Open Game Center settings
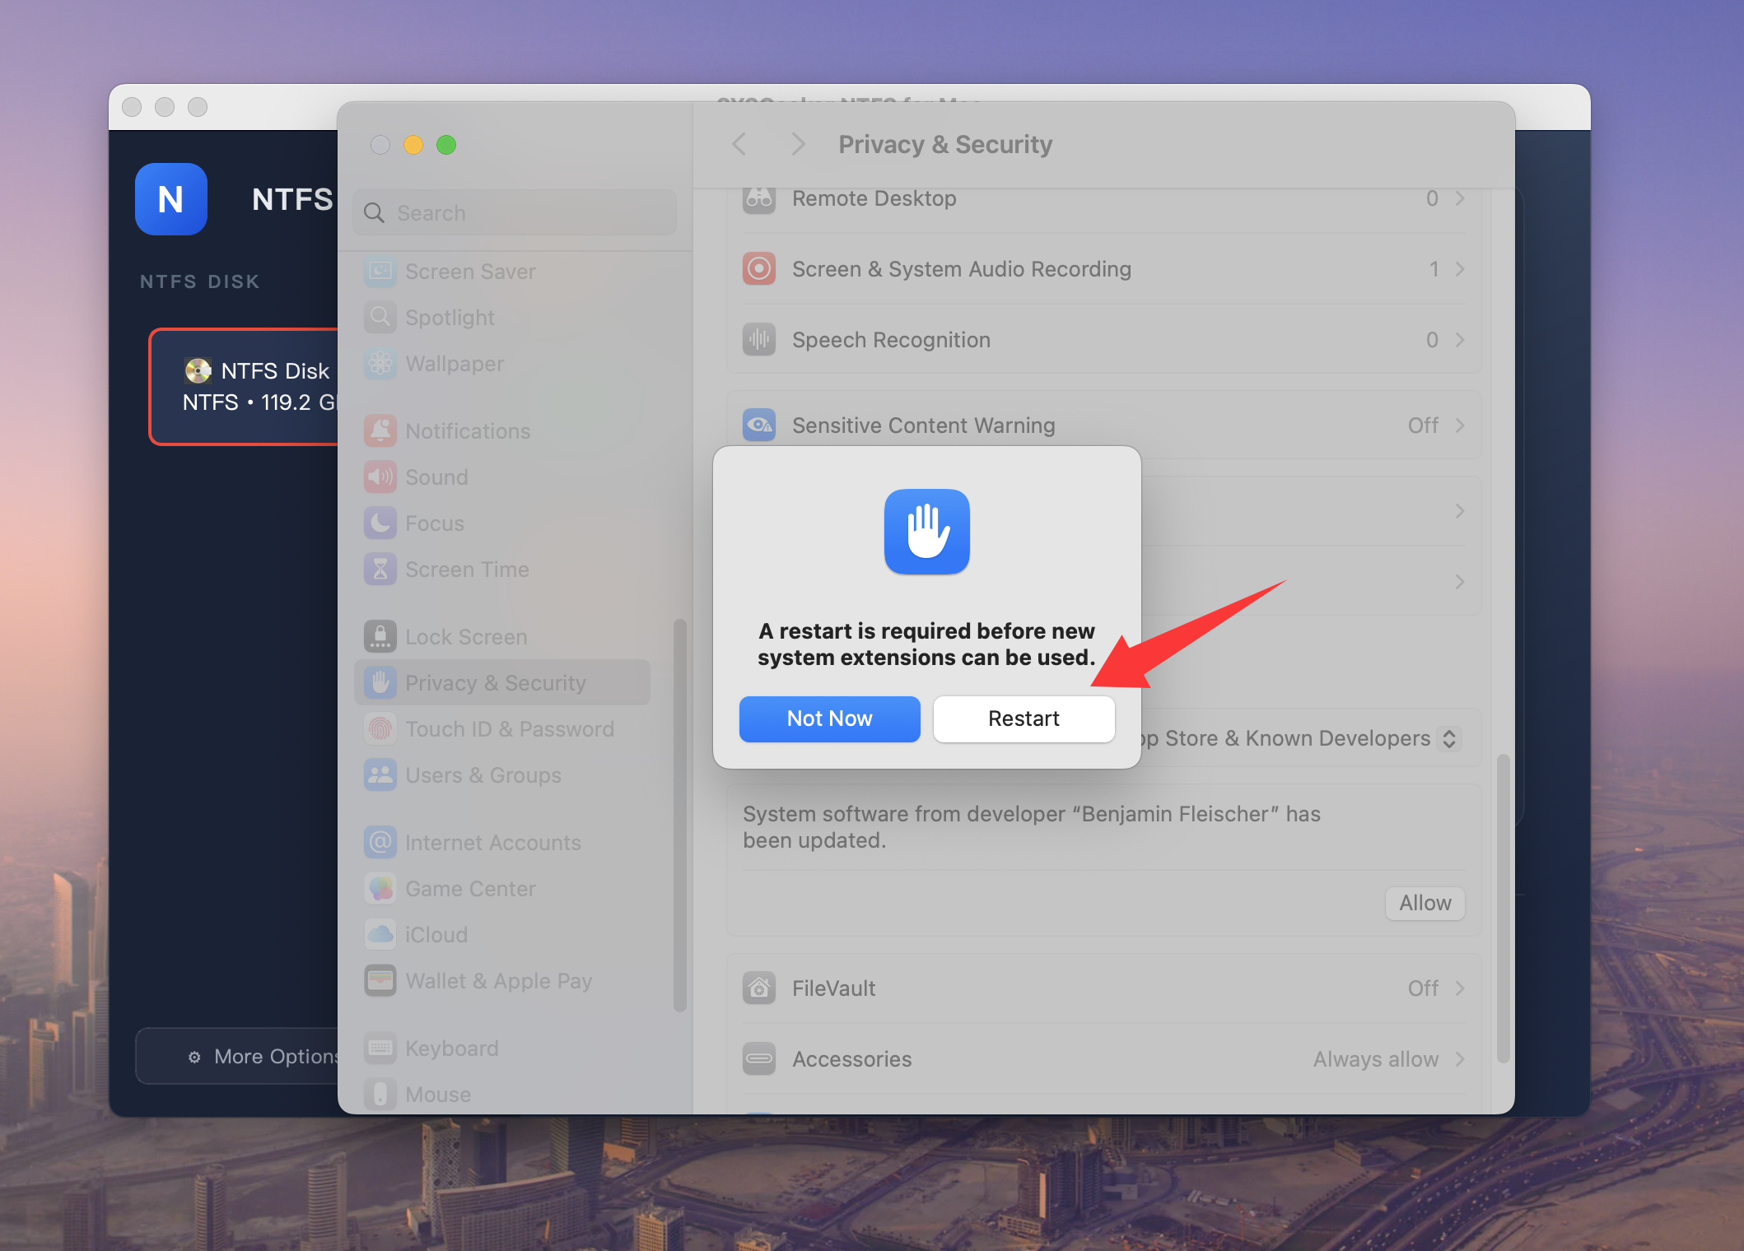 469,888
